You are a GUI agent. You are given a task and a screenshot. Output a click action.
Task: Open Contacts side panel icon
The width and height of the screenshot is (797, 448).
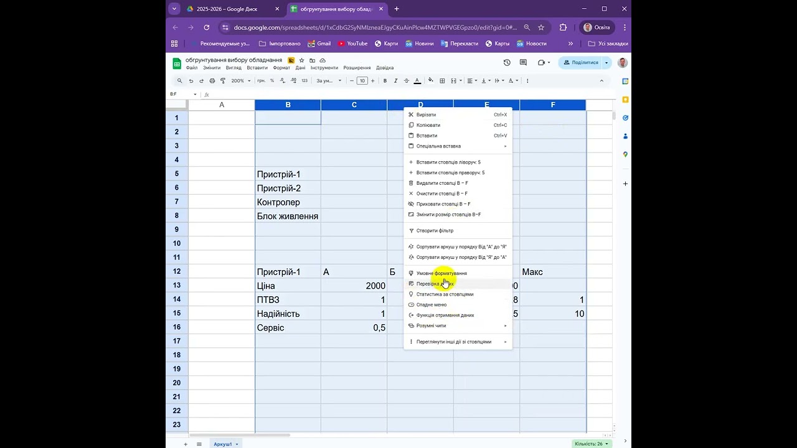tap(625, 136)
